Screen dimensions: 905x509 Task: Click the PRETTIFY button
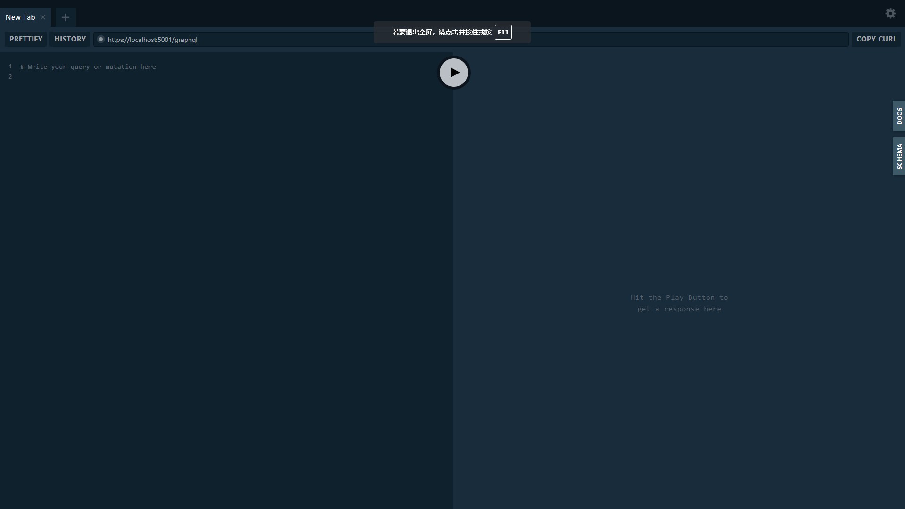coord(26,39)
